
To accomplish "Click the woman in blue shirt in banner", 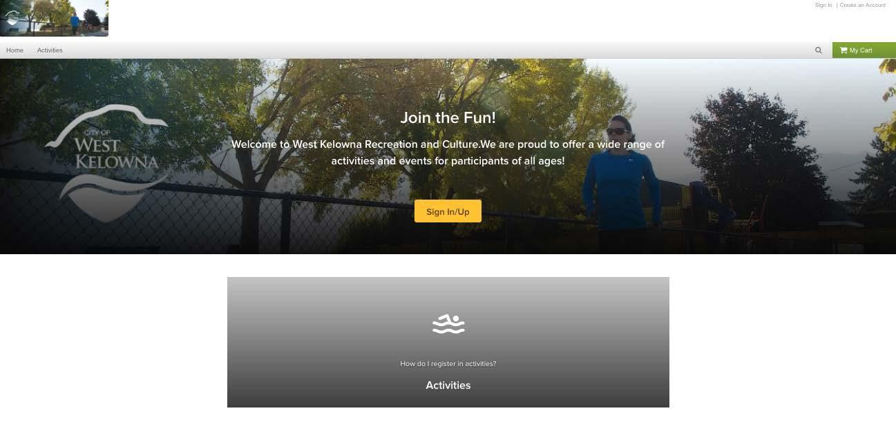I will tap(621, 183).
